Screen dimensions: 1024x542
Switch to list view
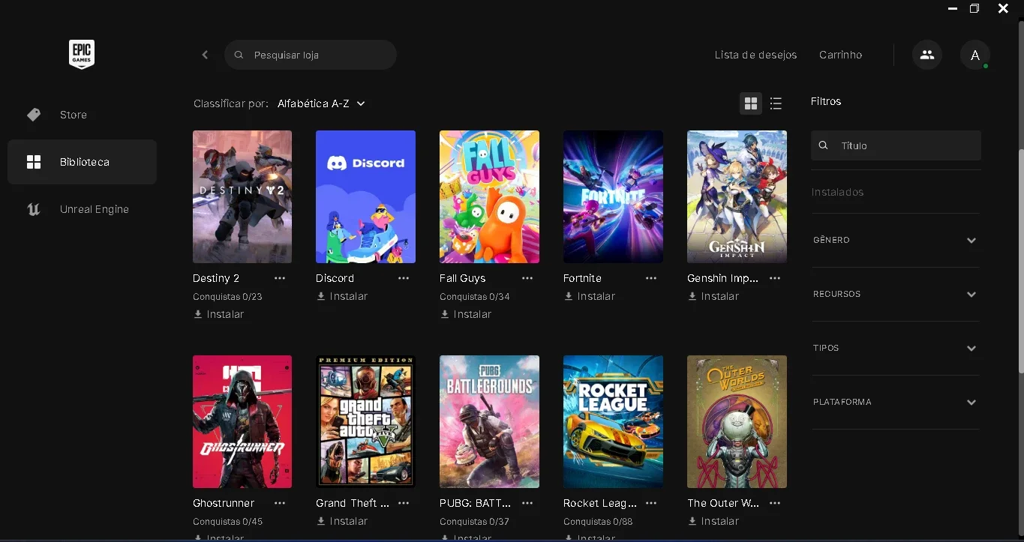(x=776, y=103)
